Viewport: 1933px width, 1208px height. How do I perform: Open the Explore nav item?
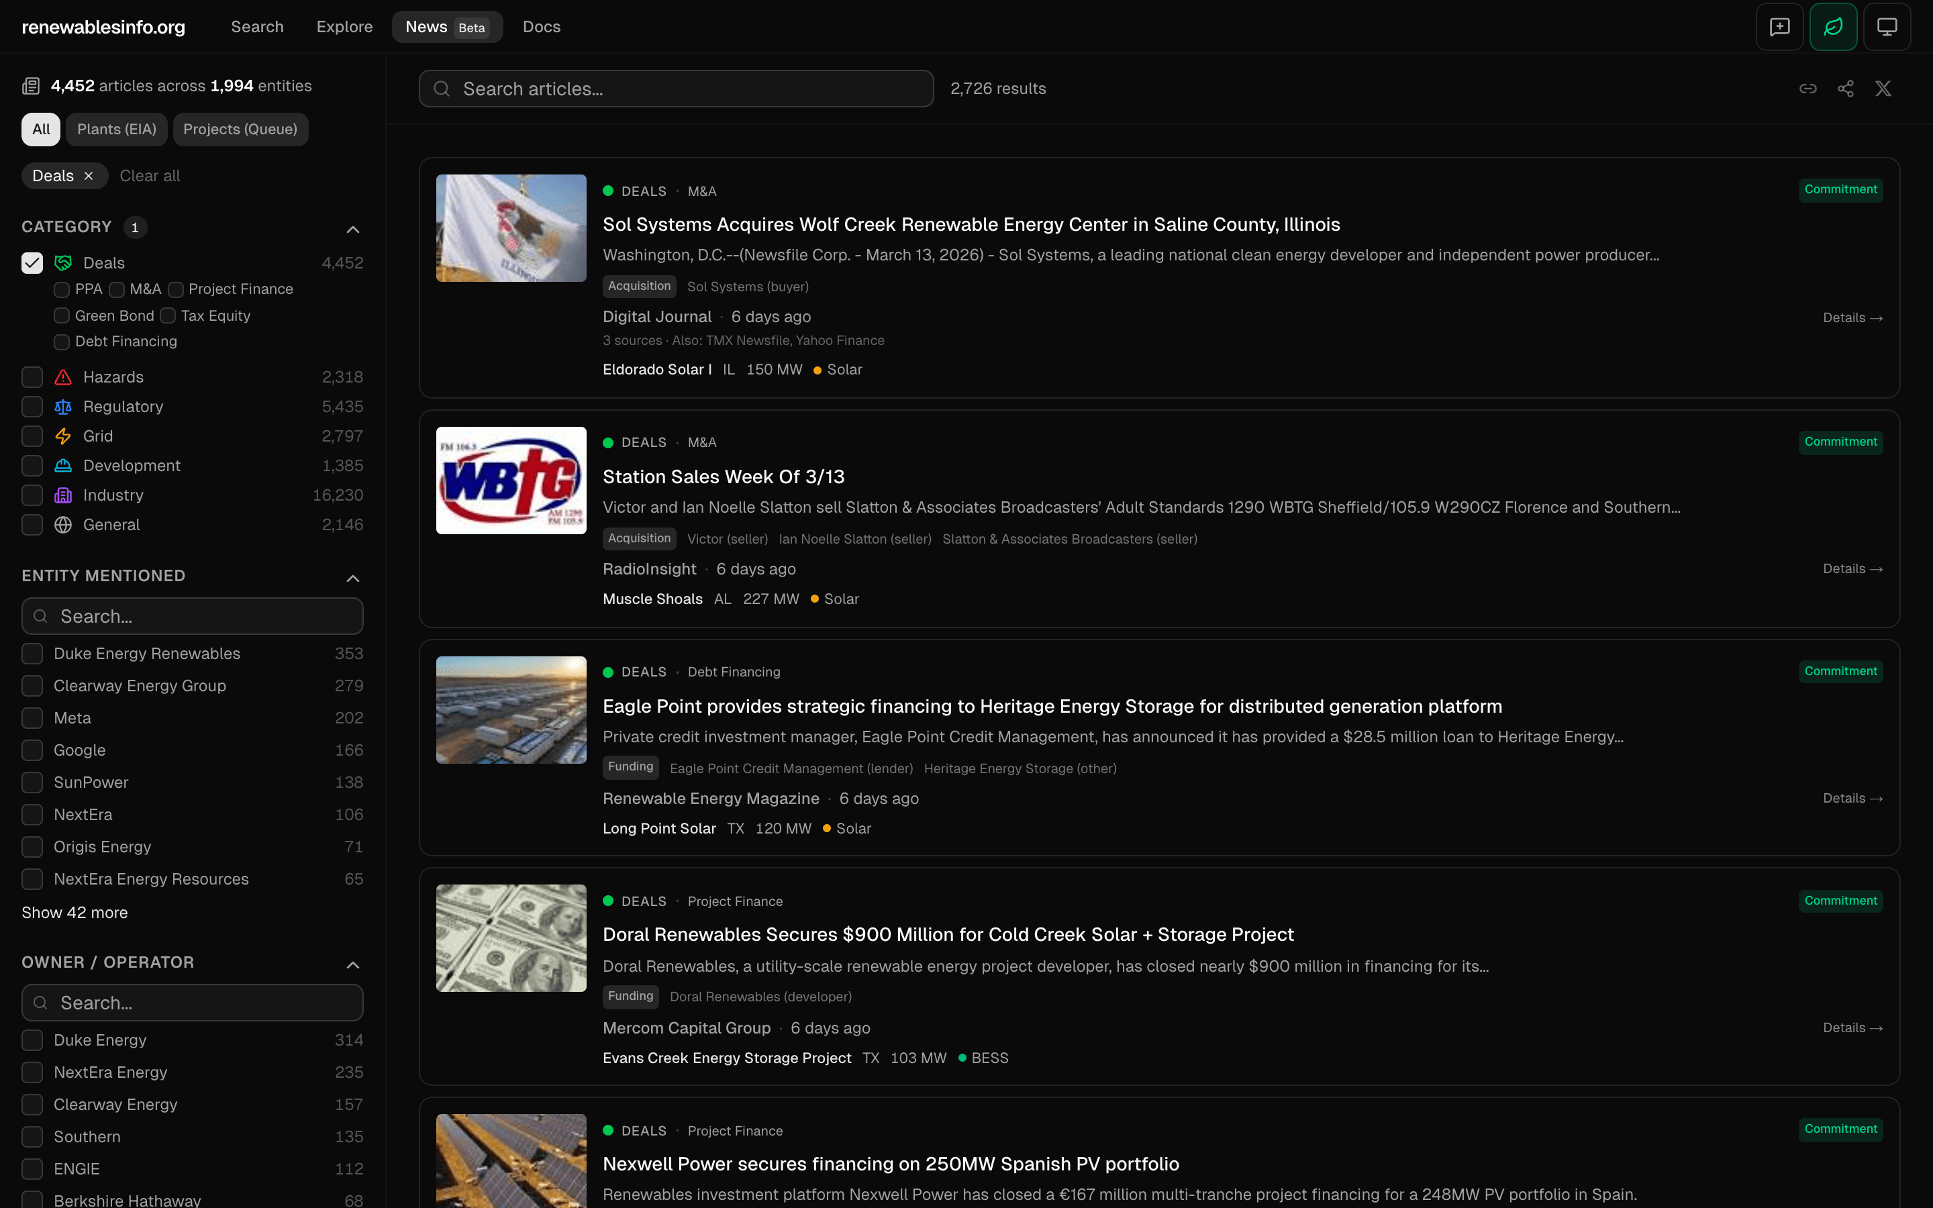344,27
